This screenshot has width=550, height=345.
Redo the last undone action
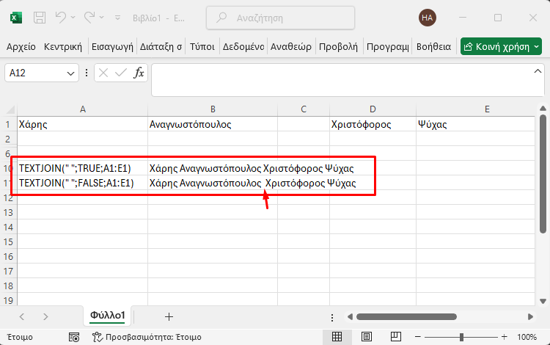pos(89,17)
